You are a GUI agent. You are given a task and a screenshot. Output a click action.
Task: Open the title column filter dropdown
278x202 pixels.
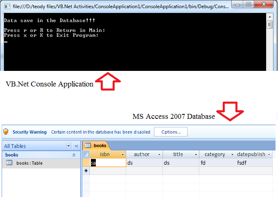[196, 154]
